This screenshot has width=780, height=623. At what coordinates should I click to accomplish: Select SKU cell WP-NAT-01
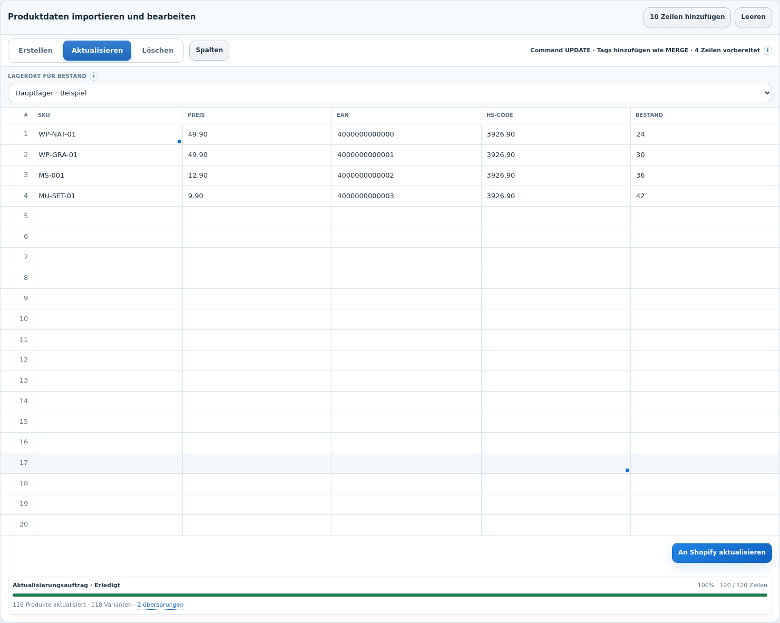point(108,134)
